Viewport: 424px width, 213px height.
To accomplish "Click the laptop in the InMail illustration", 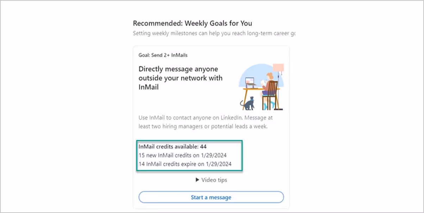I will click(x=250, y=80).
